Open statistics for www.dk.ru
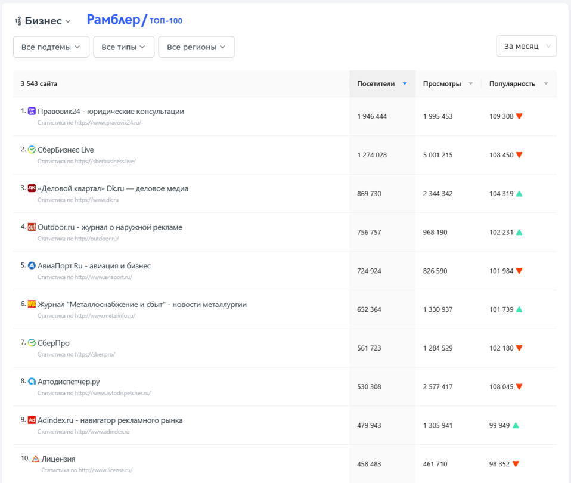This screenshot has width=571, height=483. tap(78, 200)
